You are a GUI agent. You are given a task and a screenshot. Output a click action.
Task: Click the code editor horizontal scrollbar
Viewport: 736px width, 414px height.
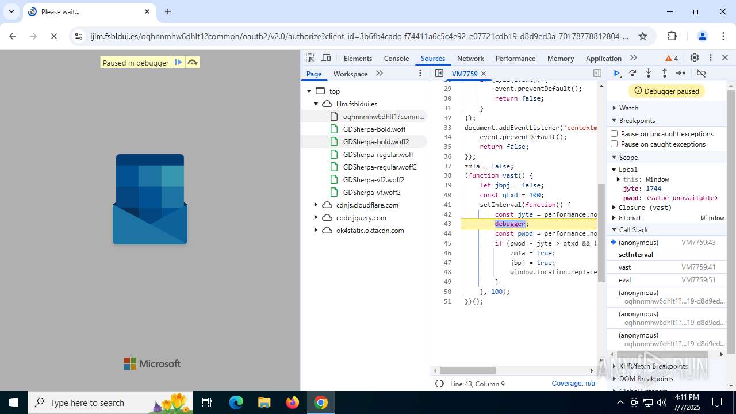[467, 370]
